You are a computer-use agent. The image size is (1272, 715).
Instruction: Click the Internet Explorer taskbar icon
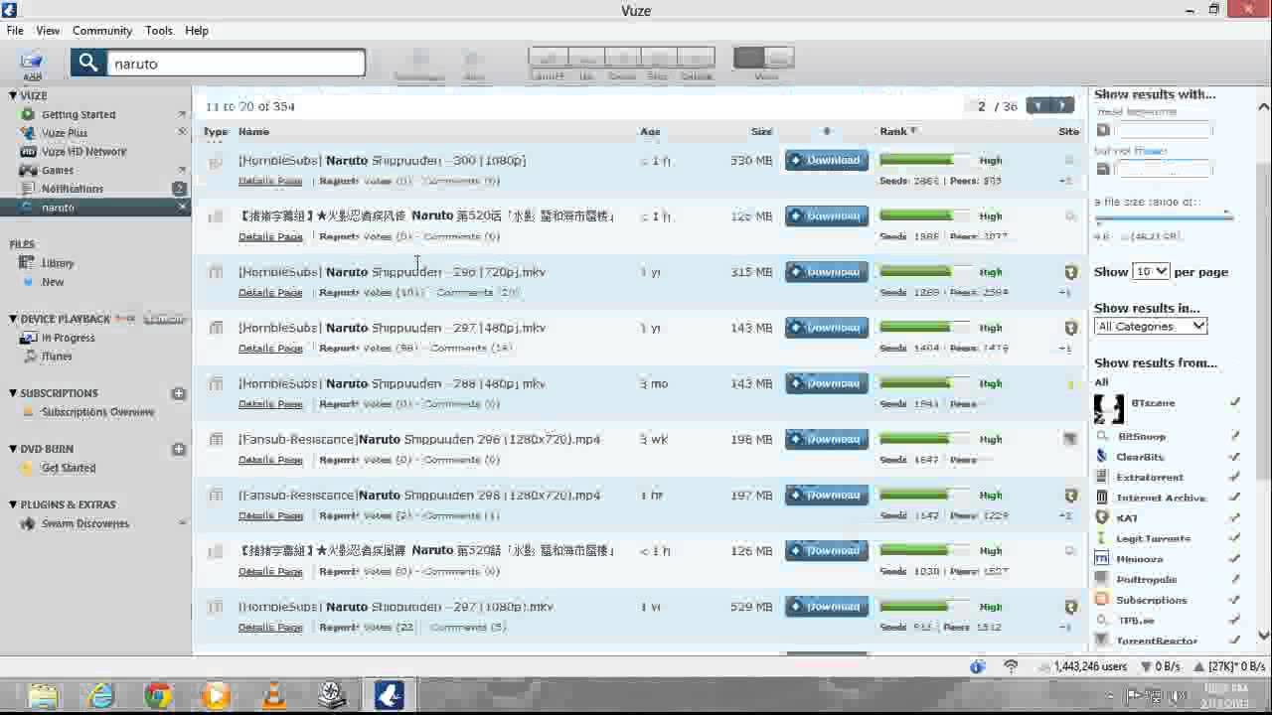pos(100,696)
